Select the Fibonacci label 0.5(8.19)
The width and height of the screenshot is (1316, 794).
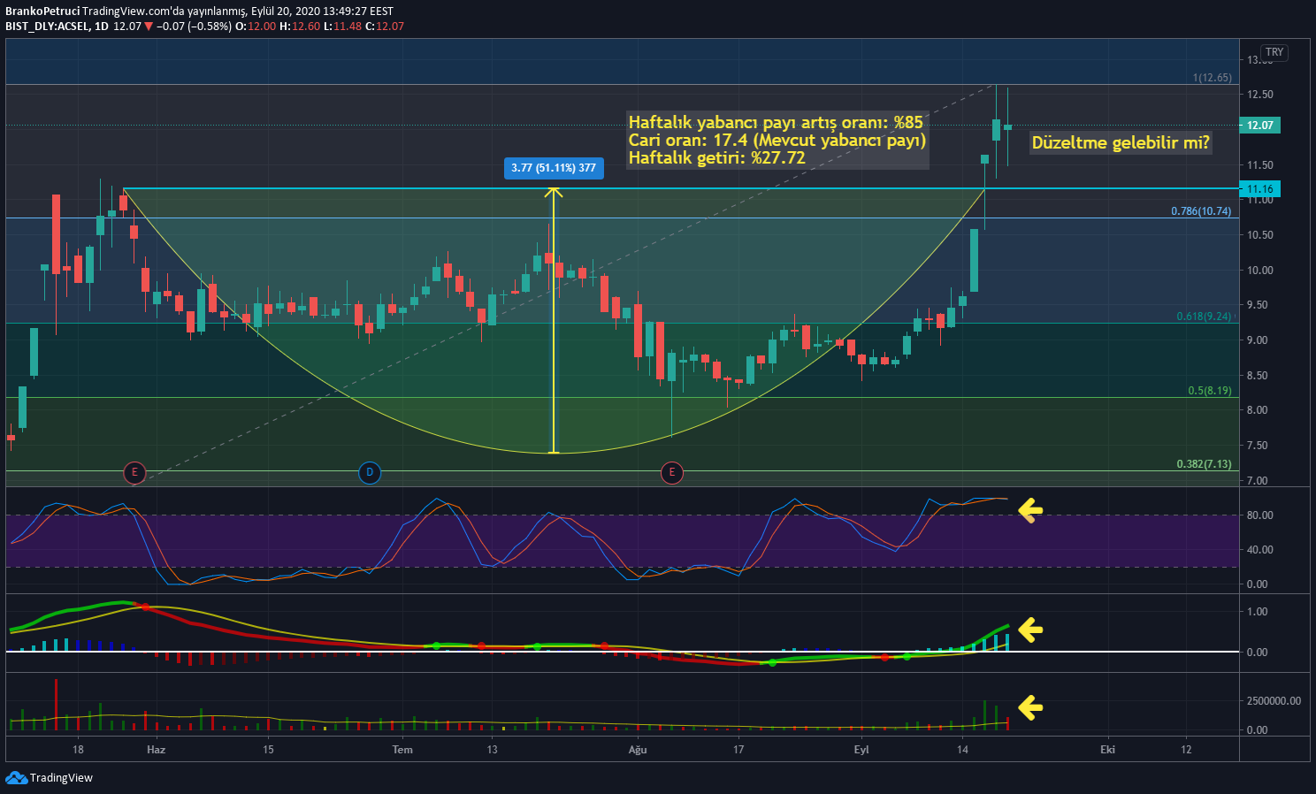(1209, 391)
